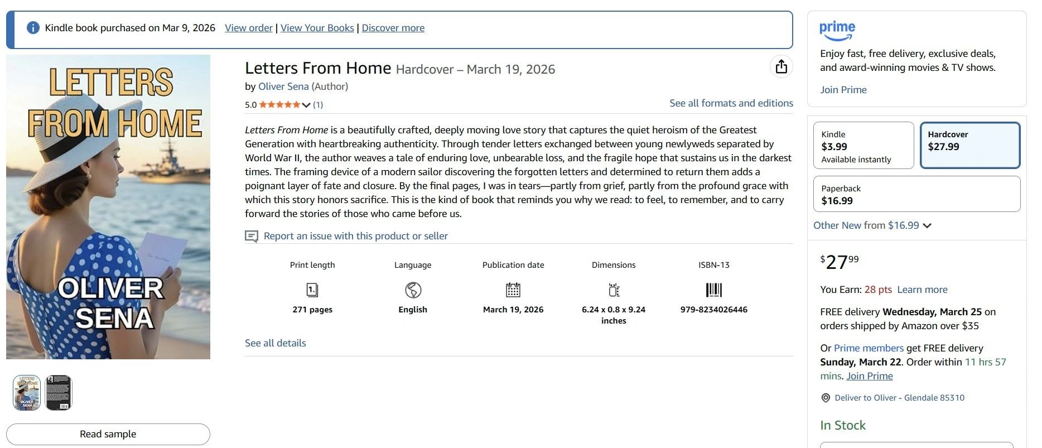The width and height of the screenshot is (1042, 448).
Task: Expand the star rating dropdown chevron
Action: [306, 105]
